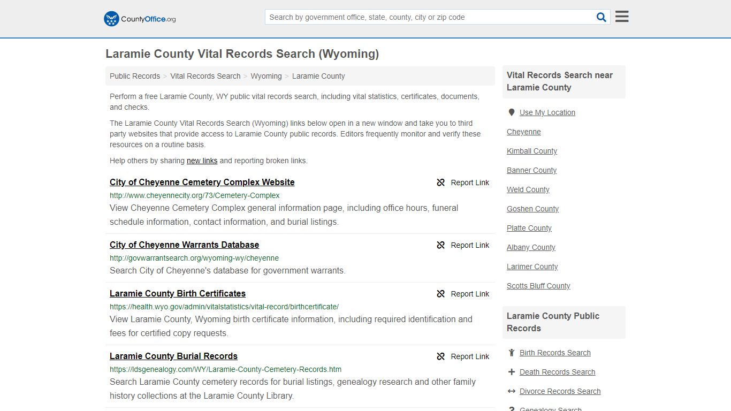Click broken-link icon for Laramie County Burial Records

pyautogui.click(x=441, y=356)
